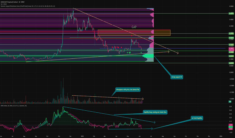
Task: Click the red dot marker inside the GAP zone
Action: pyautogui.click(x=132, y=36)
